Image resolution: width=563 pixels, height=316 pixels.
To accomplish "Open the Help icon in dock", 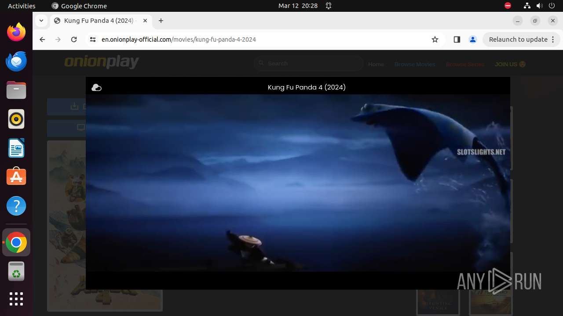I will tap(16, 206).
